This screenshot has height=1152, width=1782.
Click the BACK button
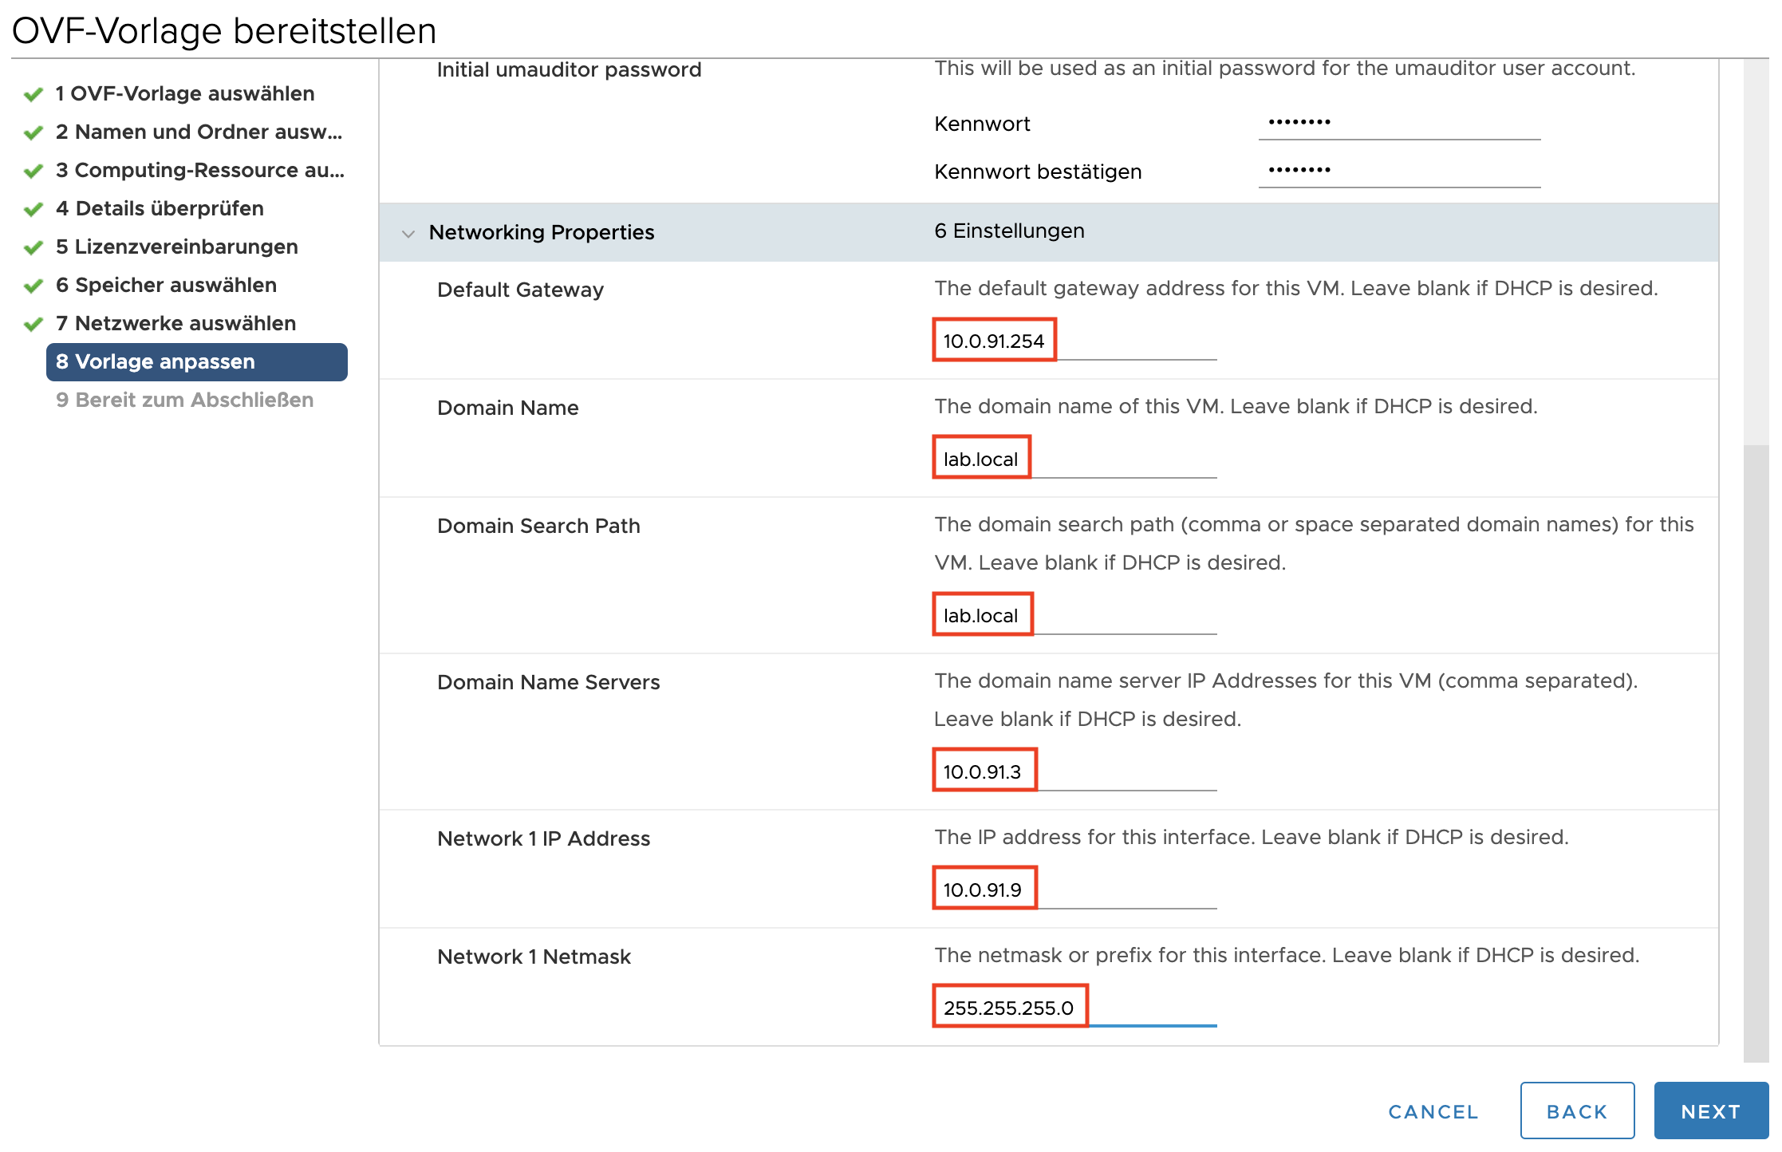point(1577,1111)
